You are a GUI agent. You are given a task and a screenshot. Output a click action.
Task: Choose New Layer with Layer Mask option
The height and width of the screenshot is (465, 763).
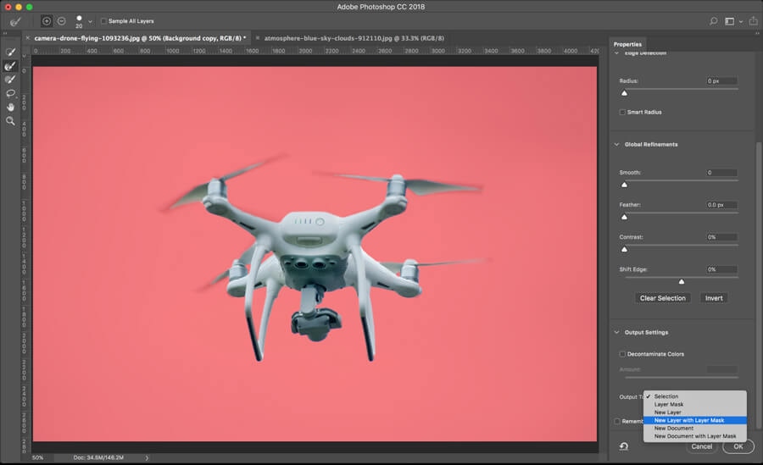tap(688, 420)
